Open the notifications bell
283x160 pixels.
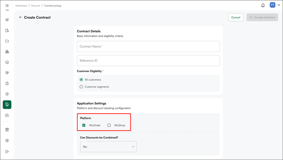coord(263,5)
